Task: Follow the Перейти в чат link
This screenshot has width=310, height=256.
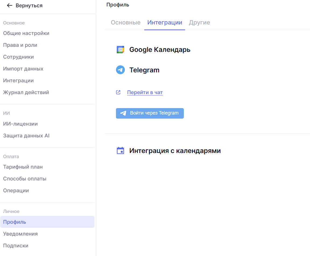Action: pyautogui.click(x=145, y=93)
